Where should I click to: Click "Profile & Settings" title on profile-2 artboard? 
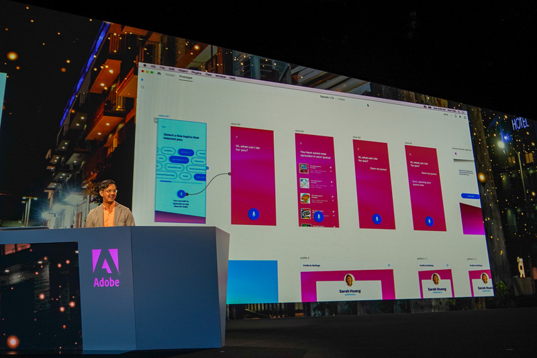[x=311, y=265]
